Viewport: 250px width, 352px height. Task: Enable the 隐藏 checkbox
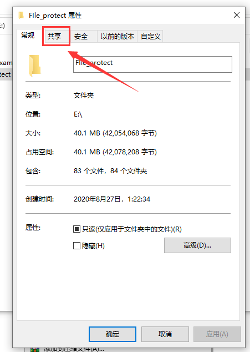(76, 245)
